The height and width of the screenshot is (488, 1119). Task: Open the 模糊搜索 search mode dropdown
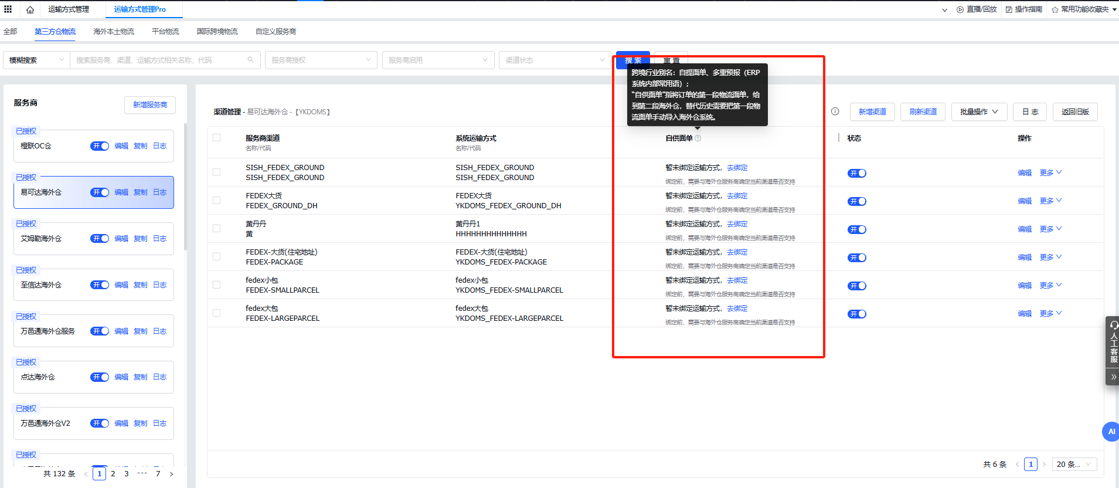(x=36, y=60)
